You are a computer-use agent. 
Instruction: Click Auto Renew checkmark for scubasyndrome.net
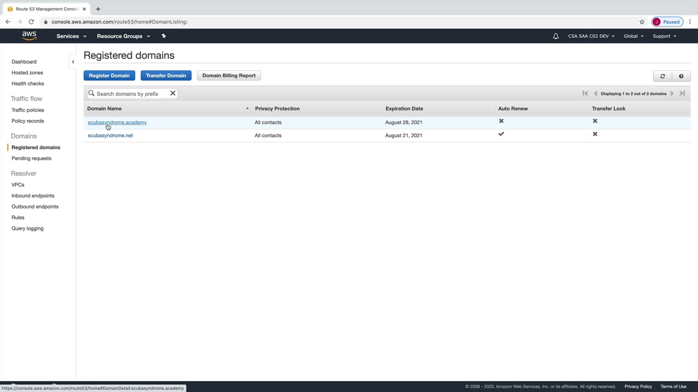[501, 134]
